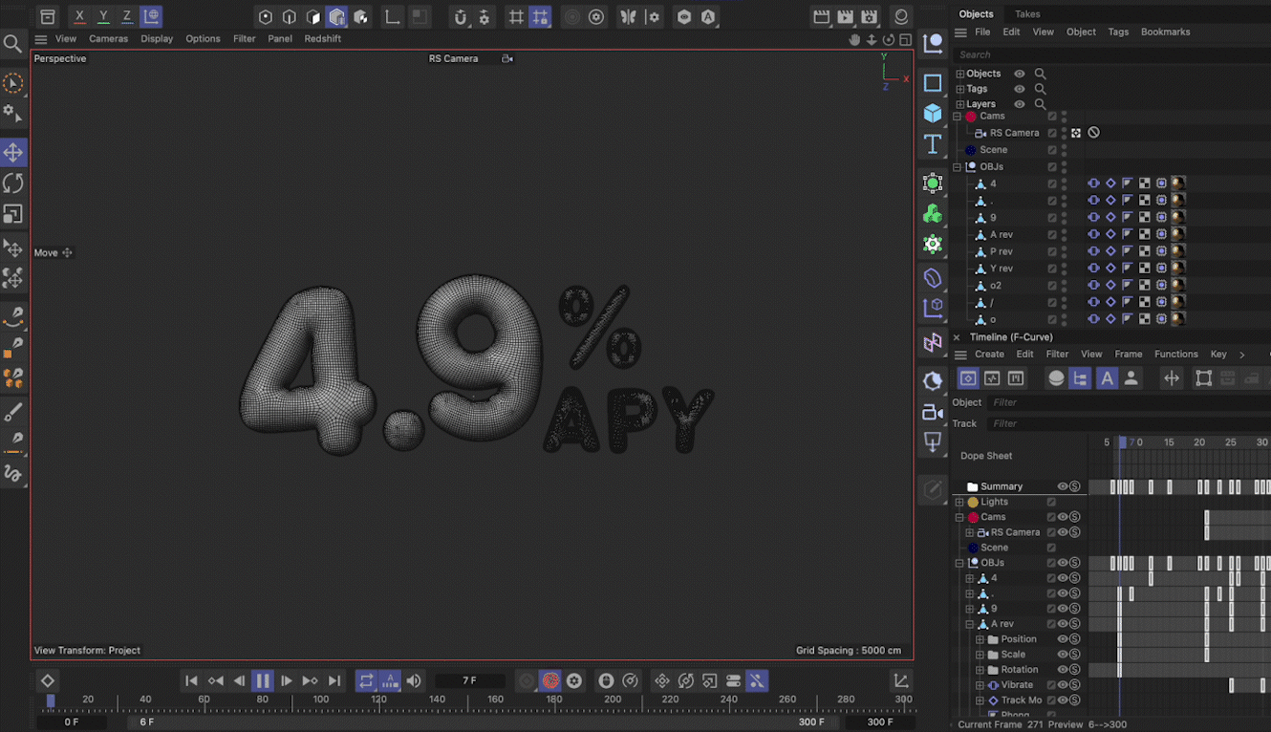Image resolution: width=1271 pixels, height=732 pixels.
Task: Switch timeline to F-Curve mode icon
Action: pyautogui.click(x=992, y=378)
